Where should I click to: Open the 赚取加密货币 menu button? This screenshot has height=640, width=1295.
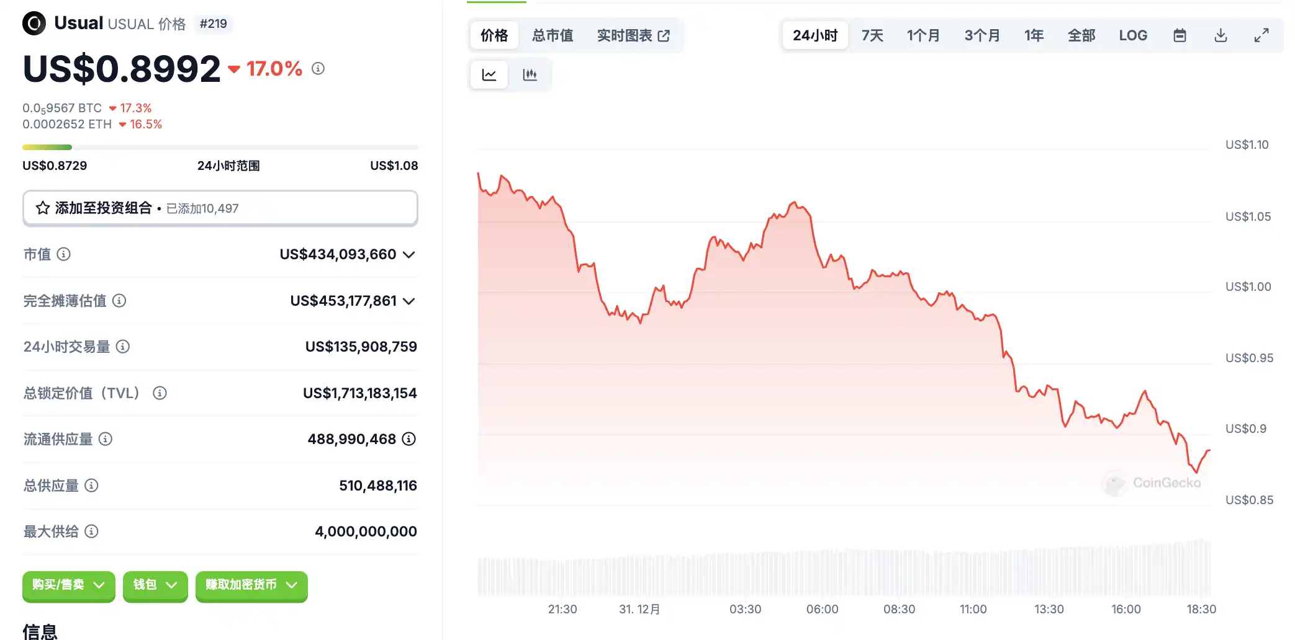pyautogui.click(x=251, y=585)
